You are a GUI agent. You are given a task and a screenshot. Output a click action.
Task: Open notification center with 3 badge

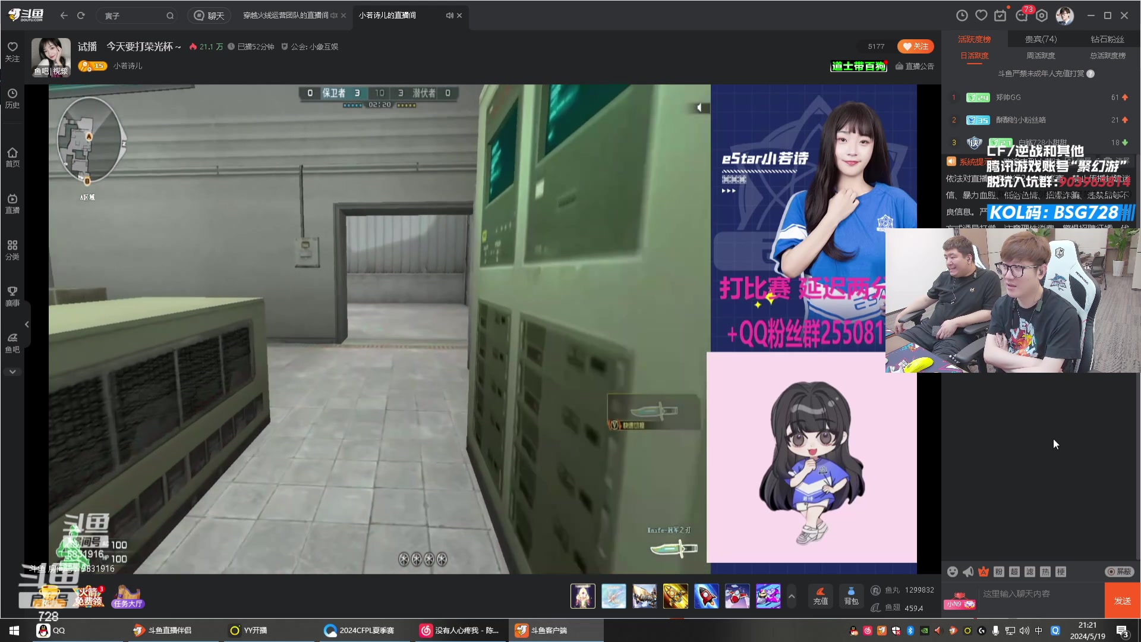1122,631
